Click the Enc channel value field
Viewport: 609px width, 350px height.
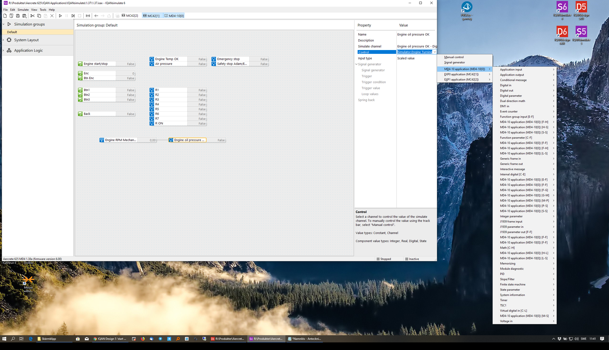point(125,73)
